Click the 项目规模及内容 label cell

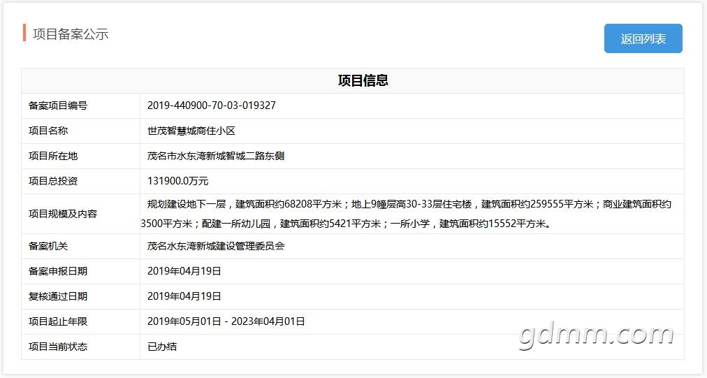81,214
